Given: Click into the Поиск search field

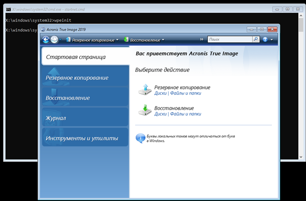Looking at the screenshot, I should pyautogui.click(x=229, y=39).
